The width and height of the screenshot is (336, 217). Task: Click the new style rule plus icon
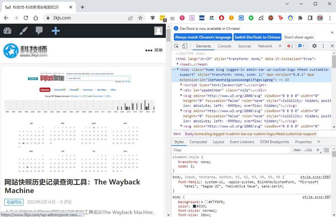(318, 150)
